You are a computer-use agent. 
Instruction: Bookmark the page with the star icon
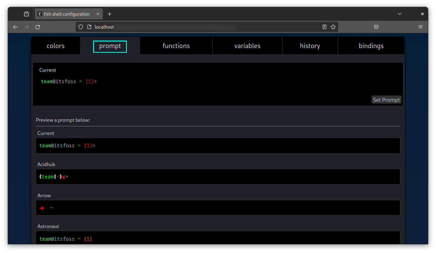(x=333, y=27)
